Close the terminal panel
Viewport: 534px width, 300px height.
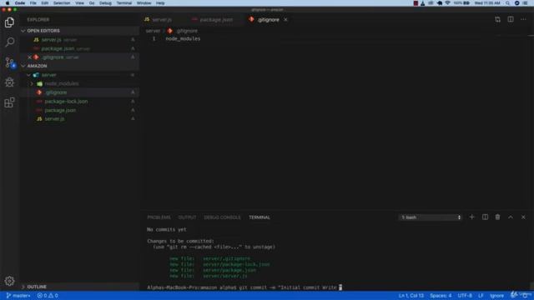(x=523, y=217)
